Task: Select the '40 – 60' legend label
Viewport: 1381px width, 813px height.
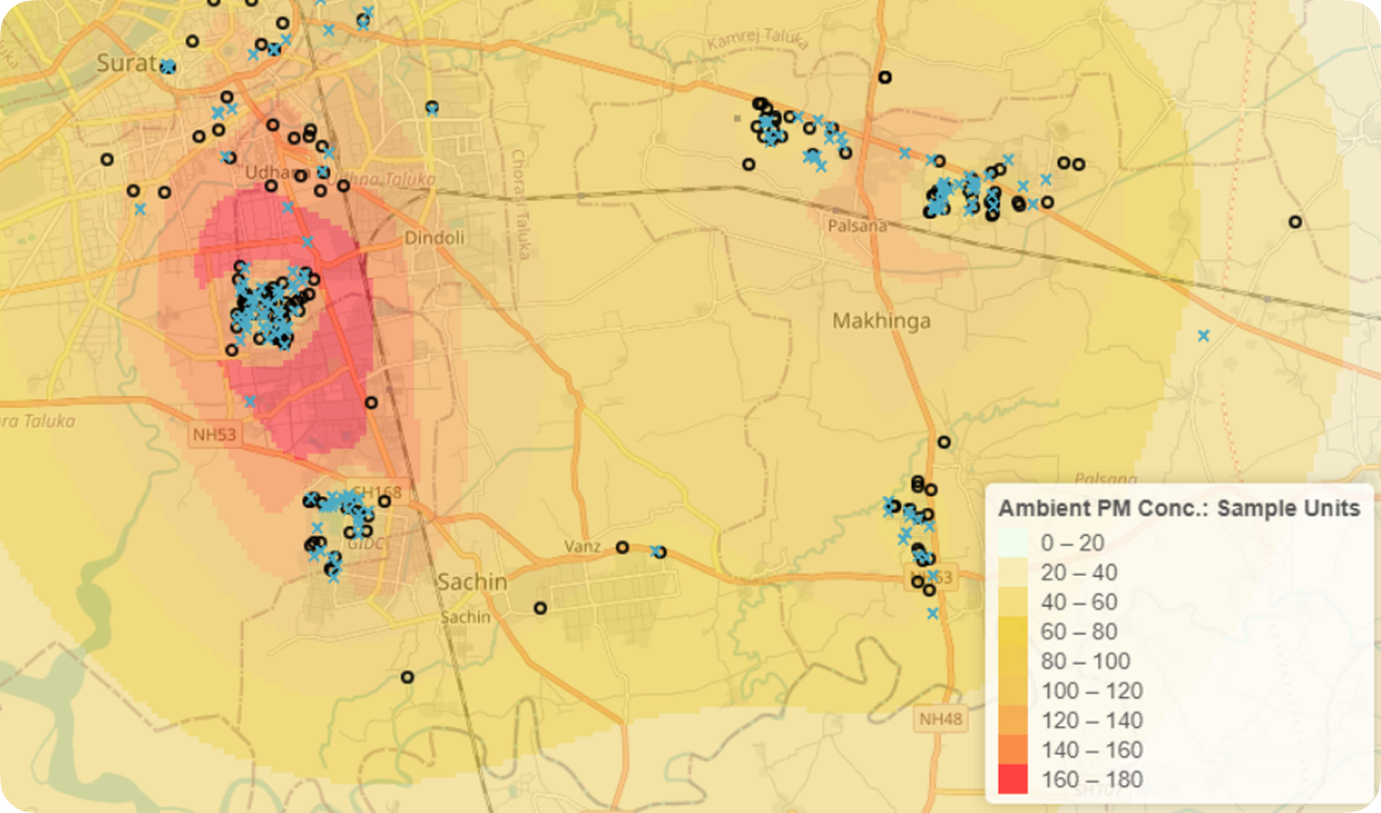Action: coord(1078,603)
